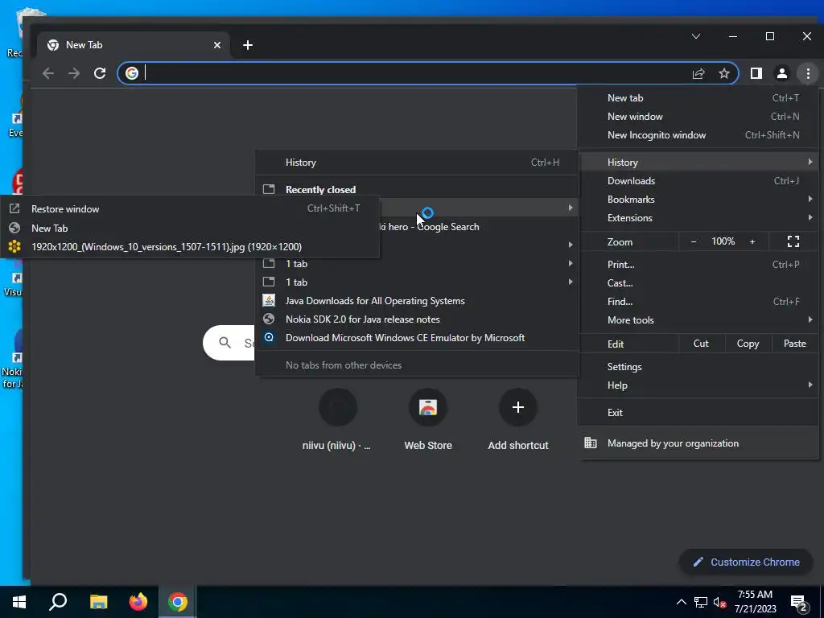Choose Find... from the menu
The width and height of the screenshot is (824, 618).
[x=698, y=302]
